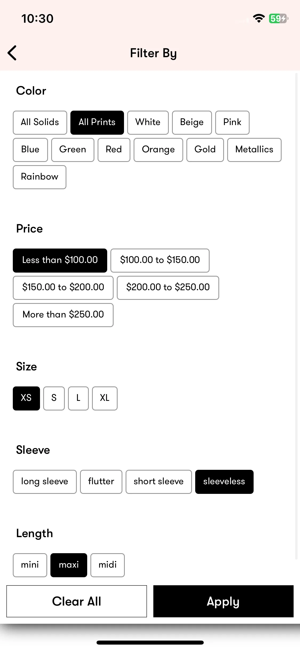The image size is (300, 651).
Task: Select the flutter sleeve option
Action: click(101, 482)
